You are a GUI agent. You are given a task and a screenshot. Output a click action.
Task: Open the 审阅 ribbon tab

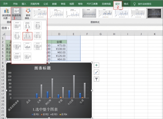63,4
